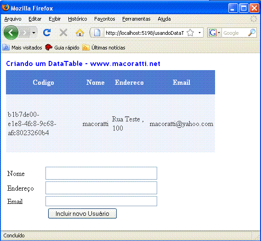Viewport: 261px width, 241px height.
Task: Focus the Nome text field
Action: point(101,173)
